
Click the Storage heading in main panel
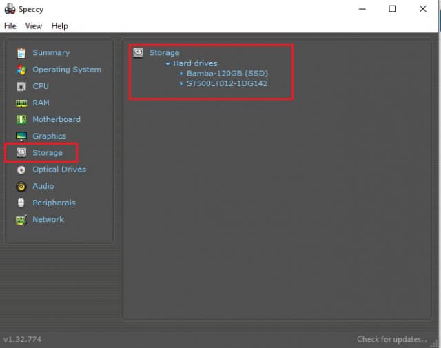tap(164, 53)
